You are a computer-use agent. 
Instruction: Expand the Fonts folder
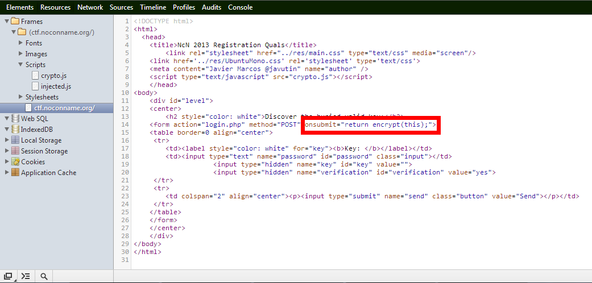click(x=21, y=43)
